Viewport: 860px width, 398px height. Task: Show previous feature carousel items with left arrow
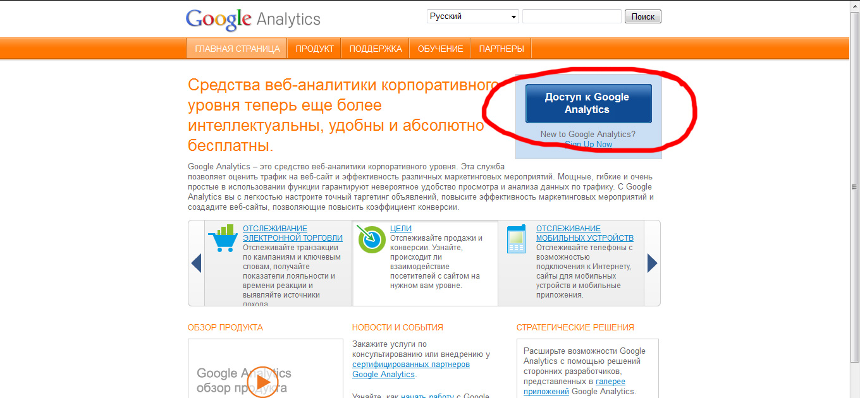196,263
